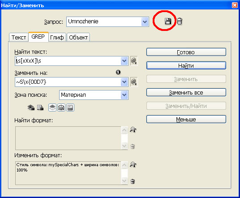Click the Готово button

coord(186,52)
